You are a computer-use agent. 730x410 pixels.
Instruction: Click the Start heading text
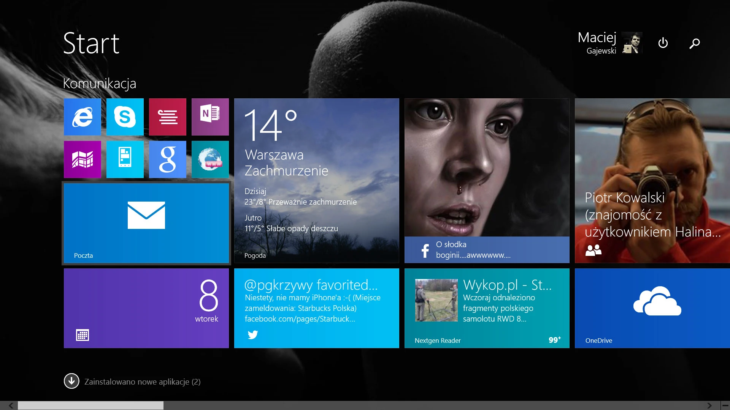click(91, 43)
